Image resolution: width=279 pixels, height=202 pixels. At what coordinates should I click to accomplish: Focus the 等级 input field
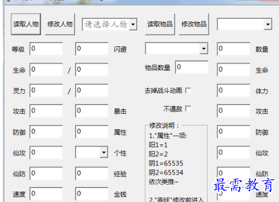pyautogui.click(x=46, y=48)
